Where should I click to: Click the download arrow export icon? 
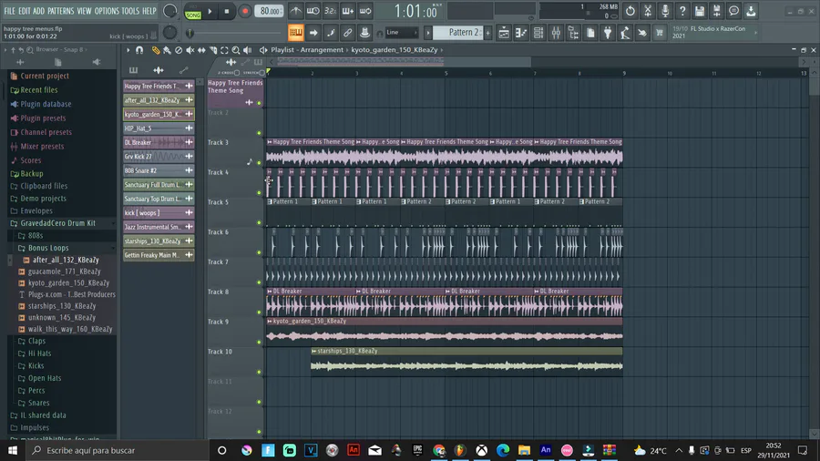(751, 11)
